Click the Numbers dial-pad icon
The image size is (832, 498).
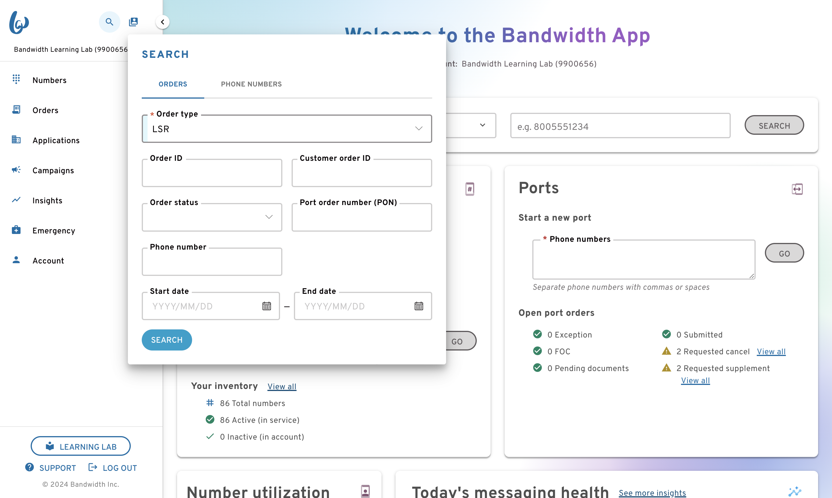click(16, 79)
